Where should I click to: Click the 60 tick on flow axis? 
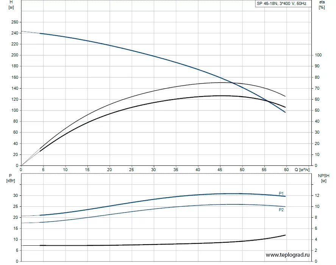tap(286, 170)
